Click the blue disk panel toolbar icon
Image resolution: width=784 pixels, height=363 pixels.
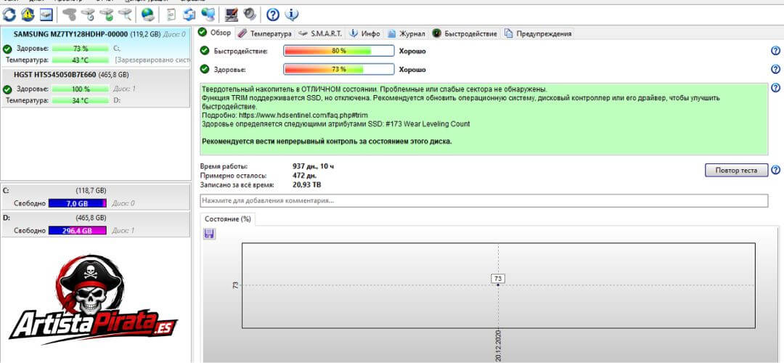[46, 15]
